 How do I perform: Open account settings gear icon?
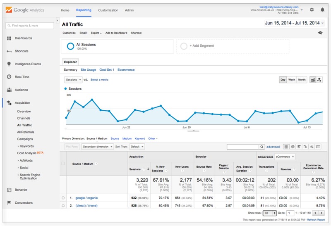(312, 10)
